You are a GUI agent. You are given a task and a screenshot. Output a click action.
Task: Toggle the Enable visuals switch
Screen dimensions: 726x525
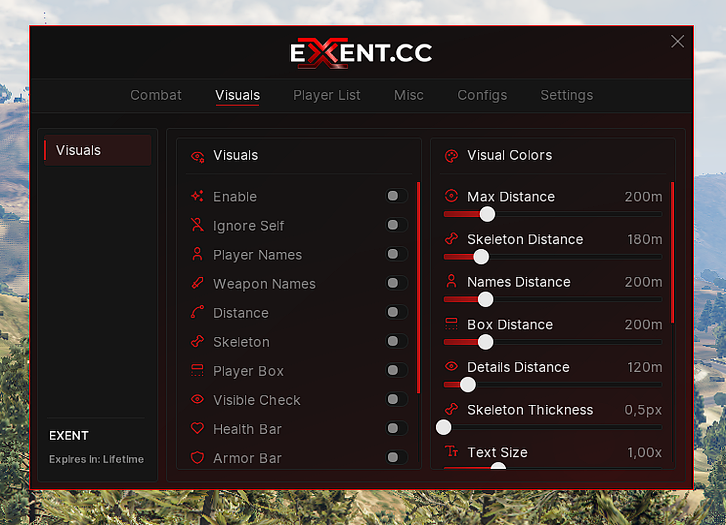(396, 196)
